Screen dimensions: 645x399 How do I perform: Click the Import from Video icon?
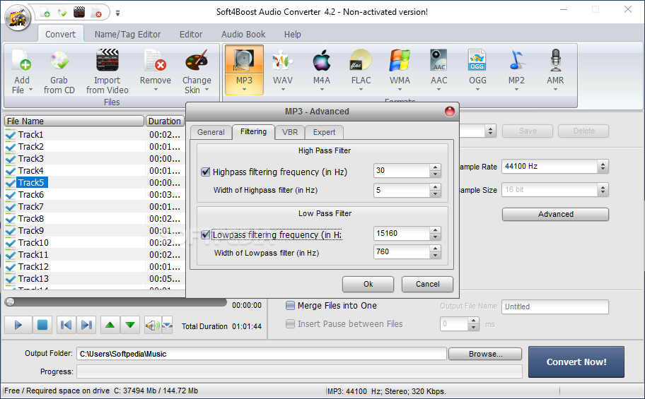pos(107,61)
